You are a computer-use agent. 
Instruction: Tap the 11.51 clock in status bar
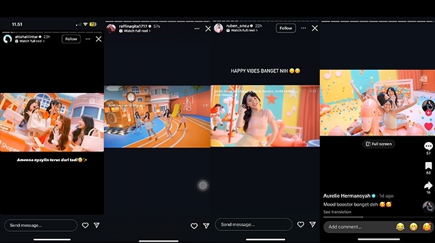[17, 25]
